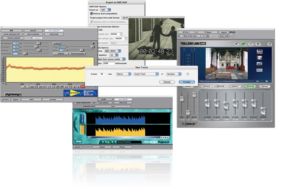Click the RTAS target round icon
This screenshot has height=195, width=285.
232,36
